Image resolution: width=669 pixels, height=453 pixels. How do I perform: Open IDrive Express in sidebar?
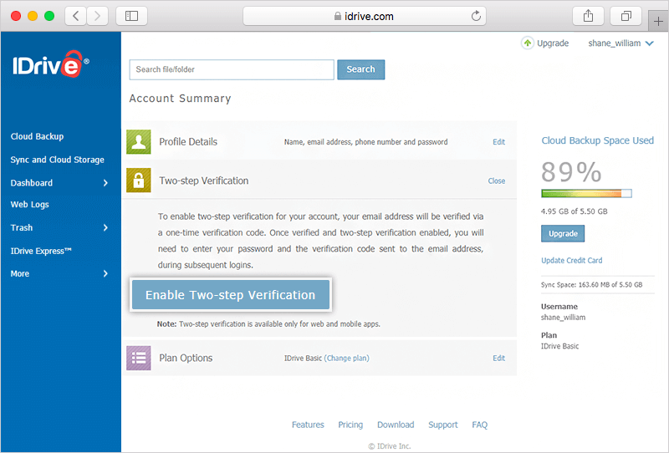(x=41, y=251)
